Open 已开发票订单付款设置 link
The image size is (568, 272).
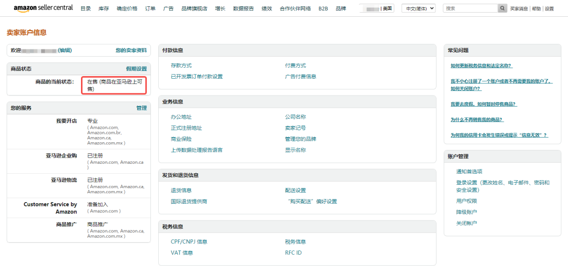197,76
